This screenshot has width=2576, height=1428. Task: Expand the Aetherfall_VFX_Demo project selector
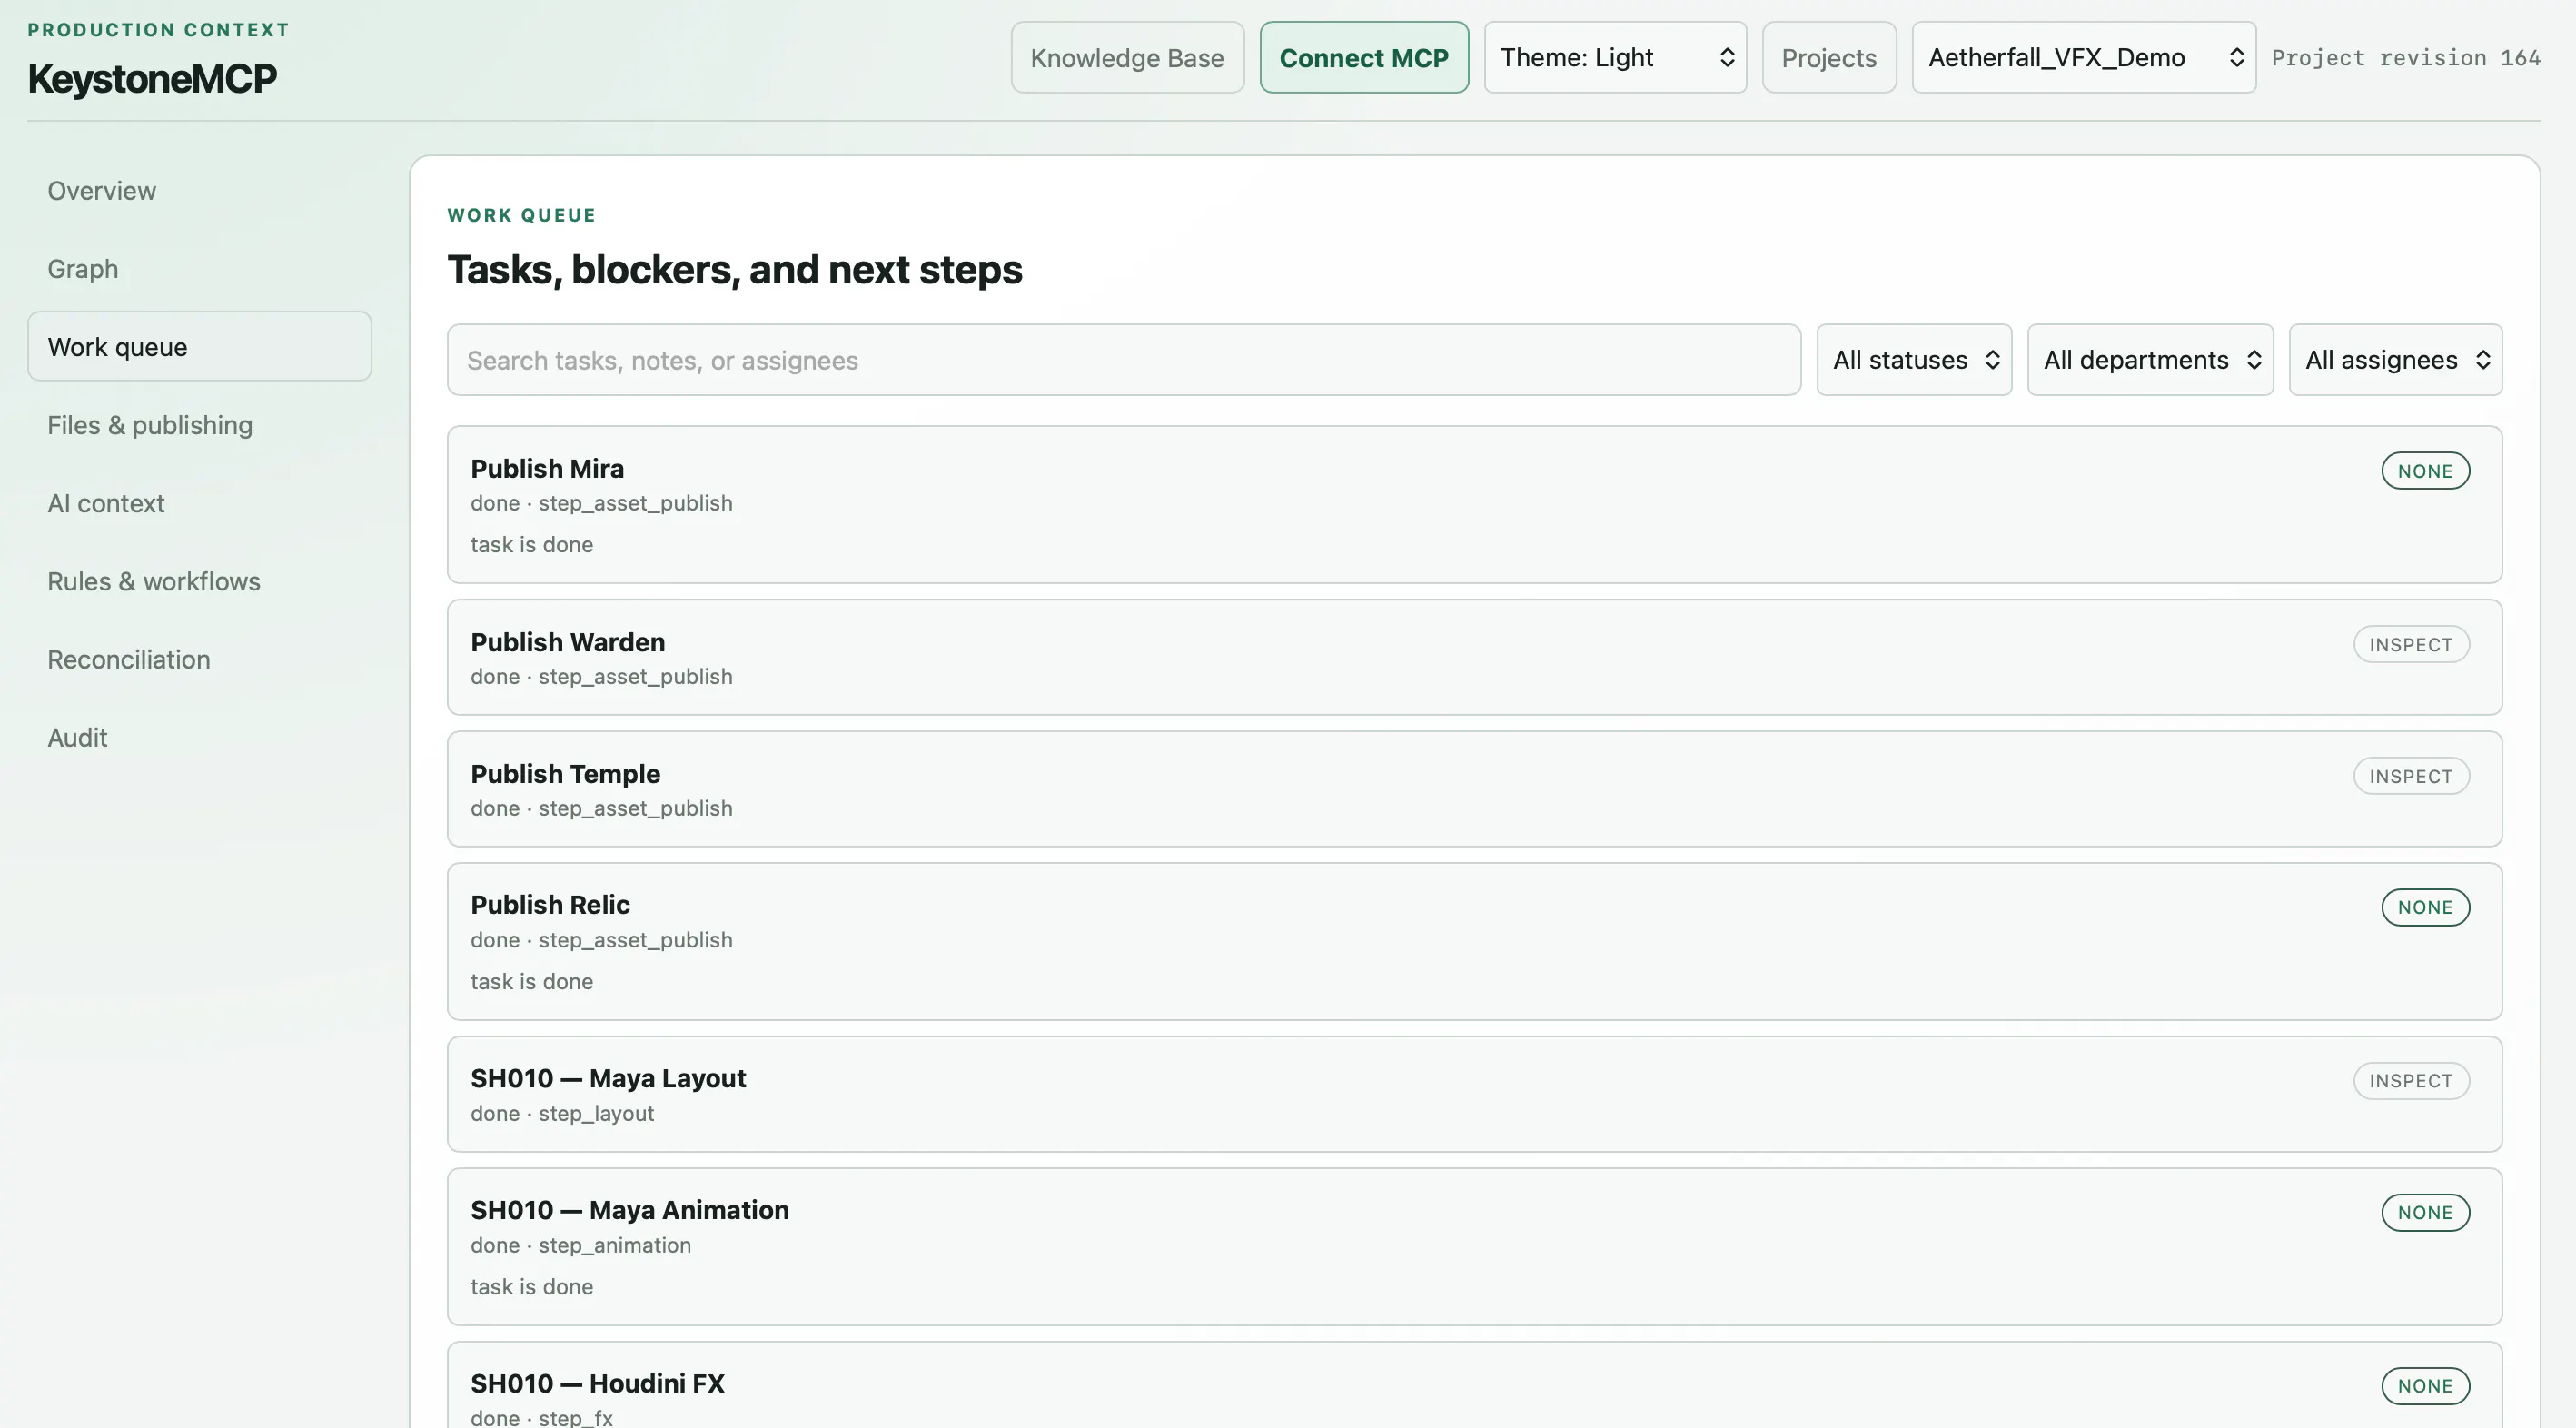tap(2084, 58)
